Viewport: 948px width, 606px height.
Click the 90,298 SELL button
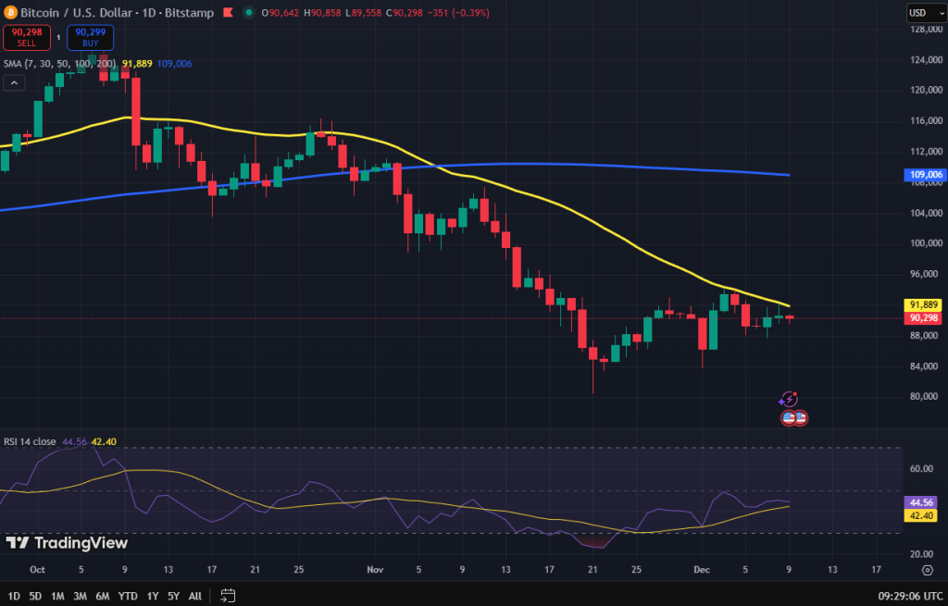(27, 37)
